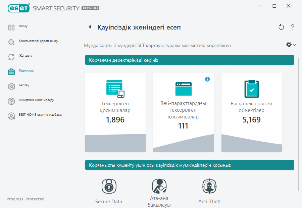
Task: Click the ESET logo in the header
Action: 18,8
